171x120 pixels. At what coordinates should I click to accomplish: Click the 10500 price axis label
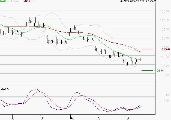[164, 66]
